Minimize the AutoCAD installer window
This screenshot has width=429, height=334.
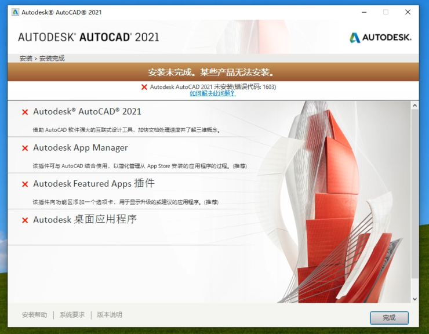tap(364, 12)
